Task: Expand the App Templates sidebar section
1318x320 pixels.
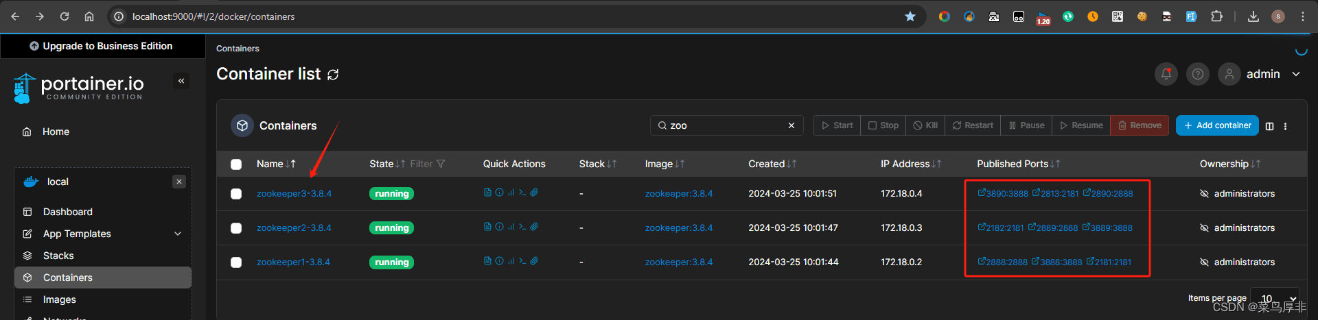Action: pos(178,234)
